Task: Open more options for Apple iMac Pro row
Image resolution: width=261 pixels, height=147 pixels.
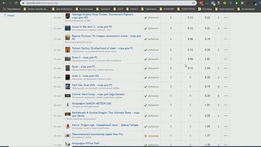Action: point(226,136)
